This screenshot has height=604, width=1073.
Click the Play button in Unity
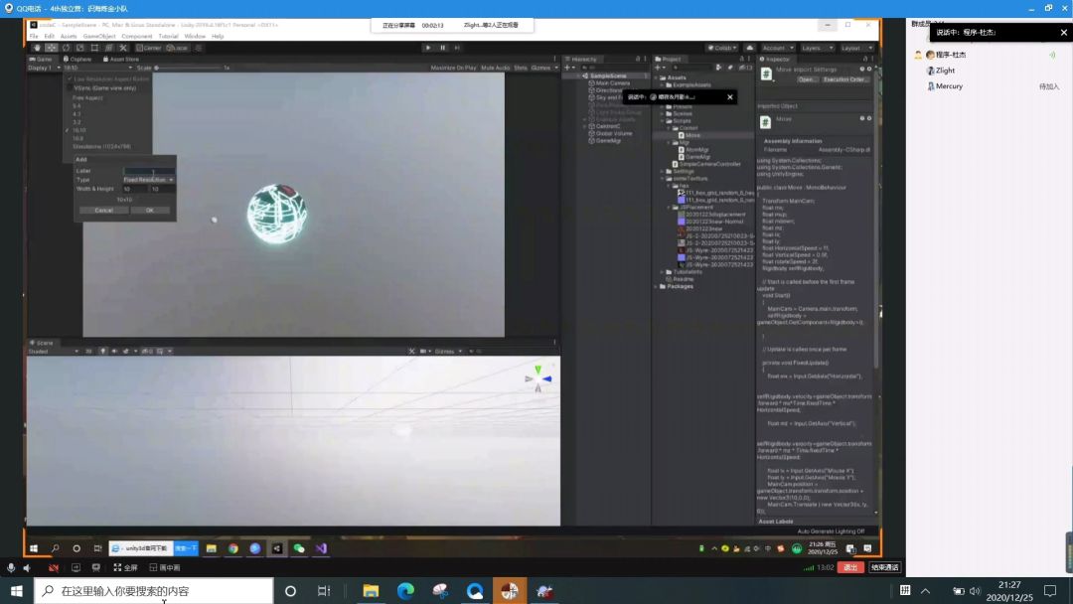[x=428, y=48]
